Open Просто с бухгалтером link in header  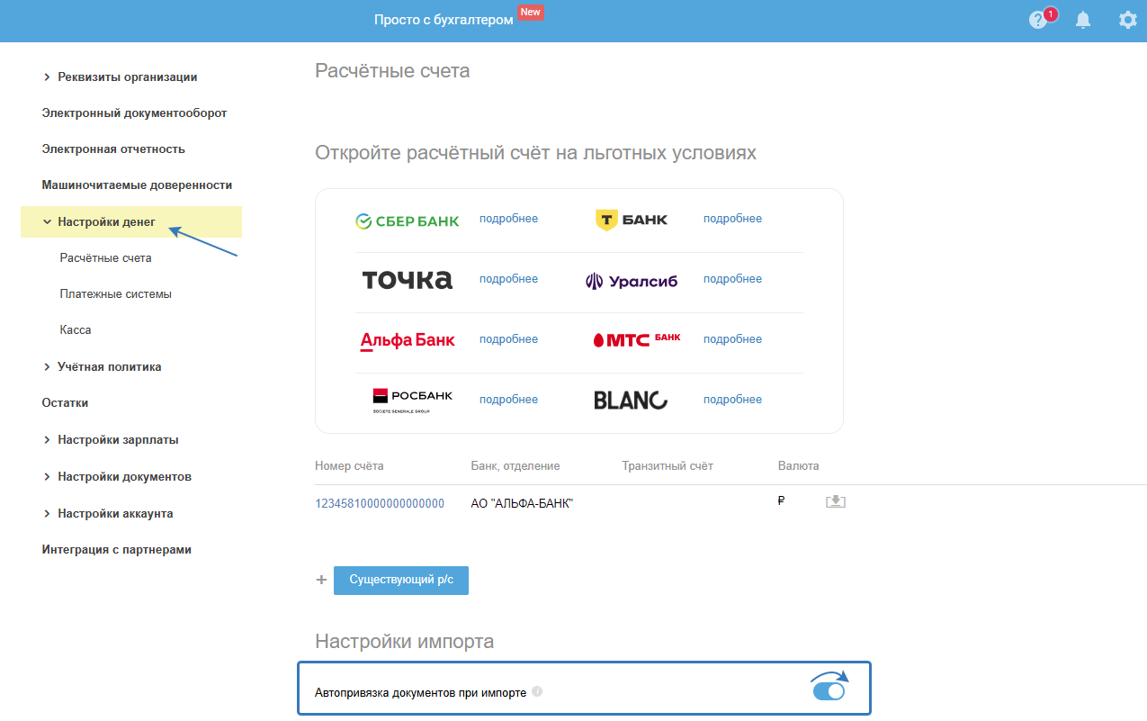(x=444, y=20)
